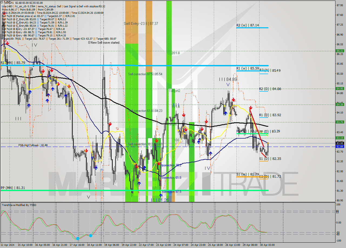The image size is (346, 248).
Task: Click the blue 82.88 price tag on the axis
Action: 340,147
